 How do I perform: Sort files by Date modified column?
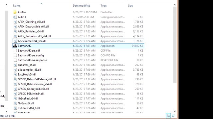pyautogui.click(x=82, y=6)
